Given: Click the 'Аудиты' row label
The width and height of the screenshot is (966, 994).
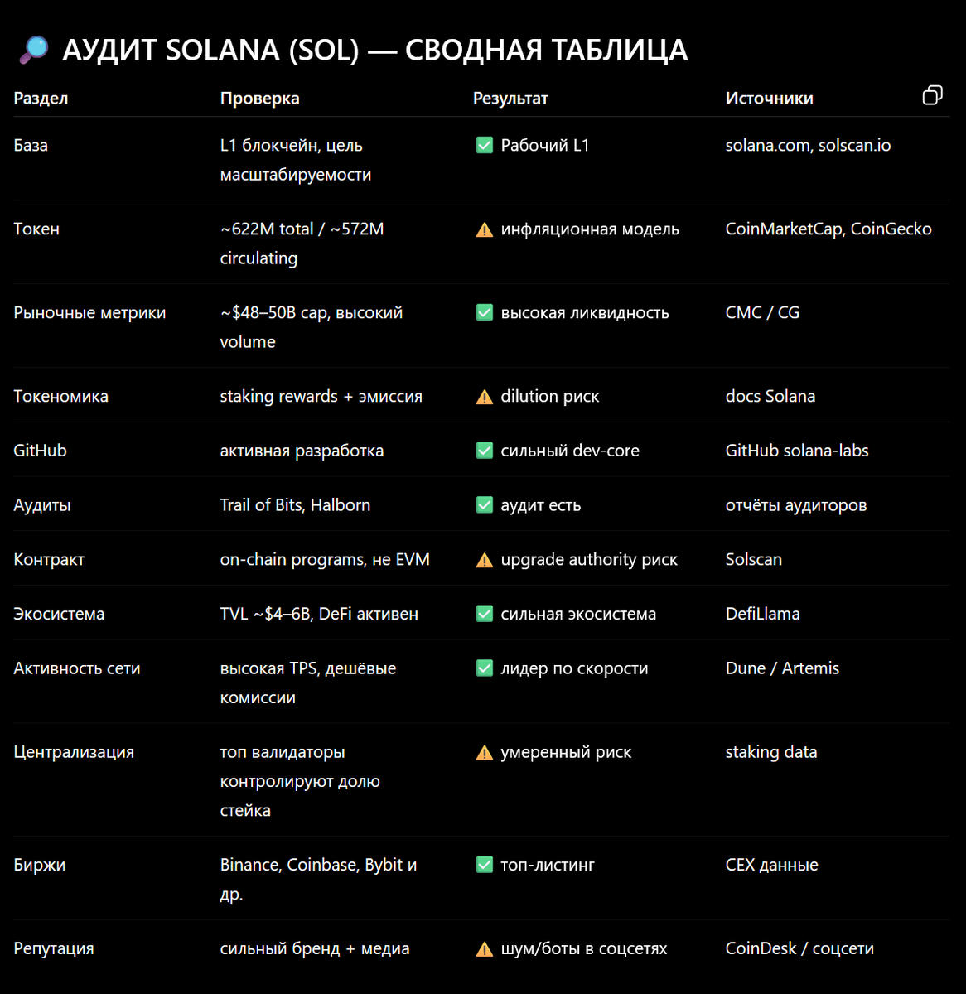Looking at the screenshot, I should point(42,505).
